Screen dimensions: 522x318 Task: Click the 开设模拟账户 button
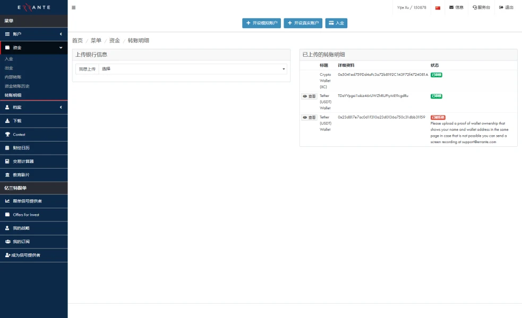click(x=261, y=23)
